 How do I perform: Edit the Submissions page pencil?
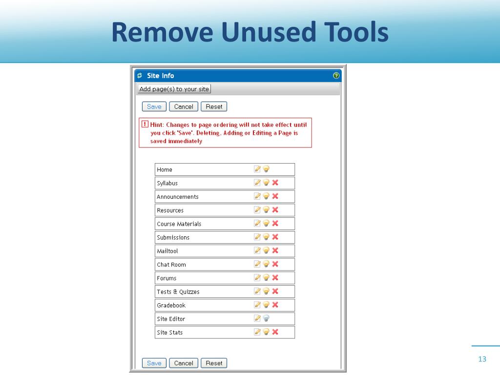coord(257,237)
